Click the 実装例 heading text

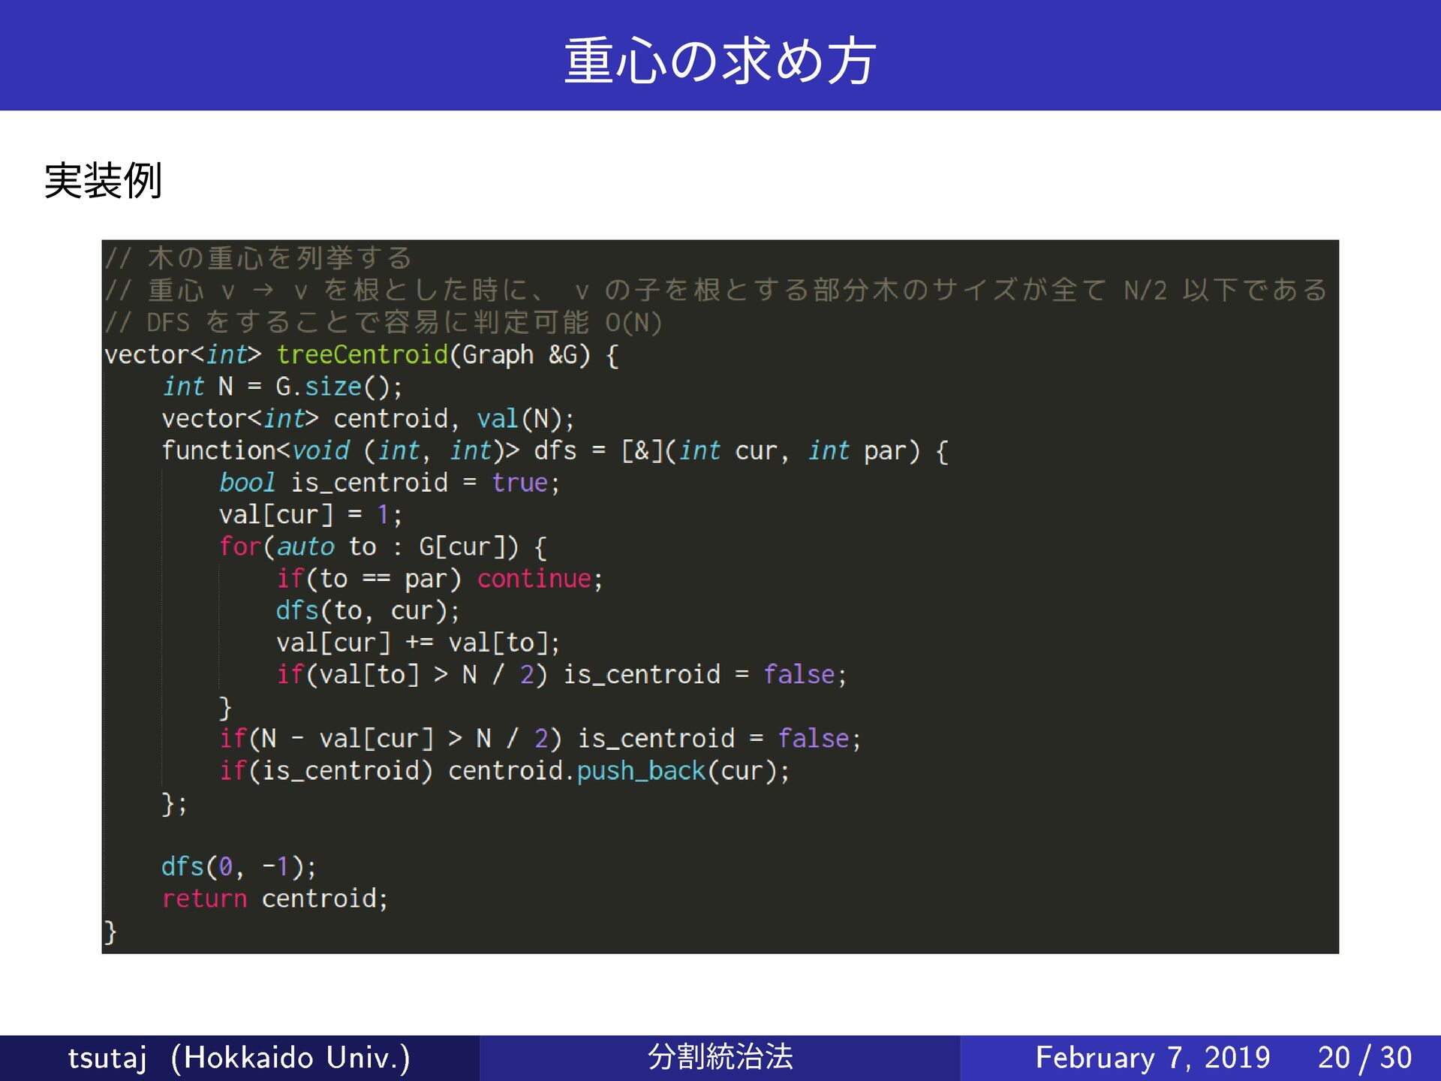click(x=103, y=181)
